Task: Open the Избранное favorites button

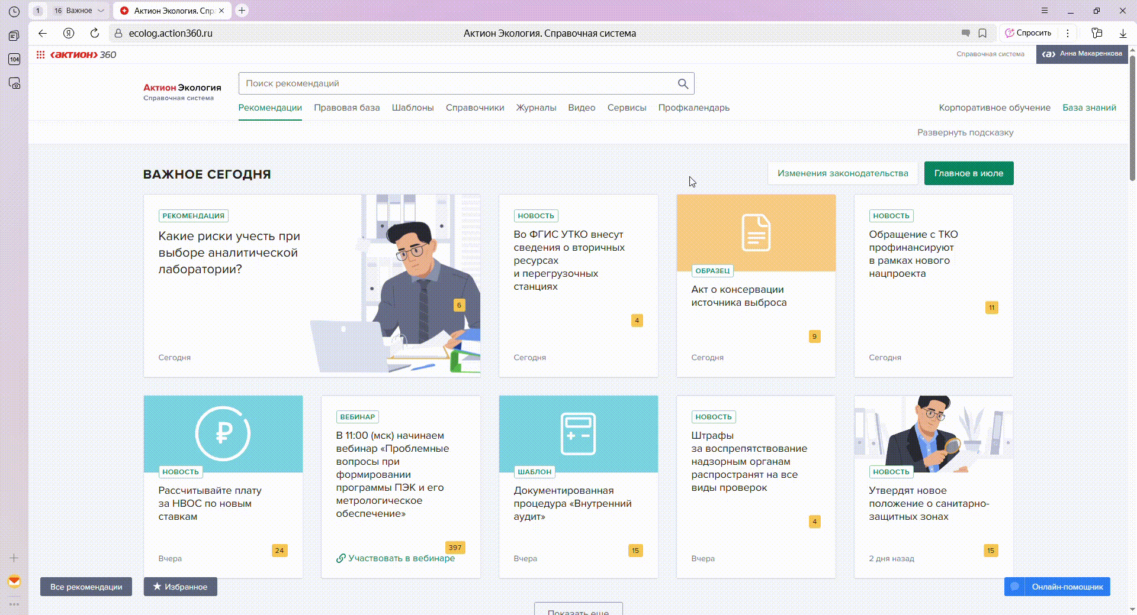Action: [180, 587]
